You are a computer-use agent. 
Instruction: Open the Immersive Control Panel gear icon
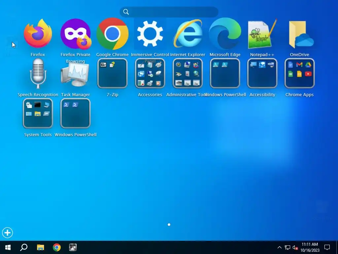(x=150, y=34)
